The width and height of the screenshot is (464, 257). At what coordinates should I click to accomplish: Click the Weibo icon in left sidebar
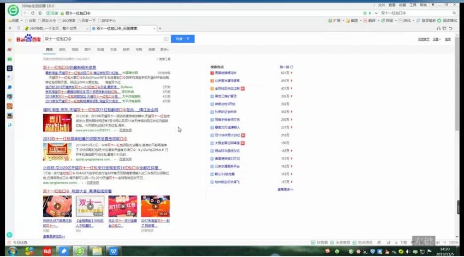(x=10, y=49)
